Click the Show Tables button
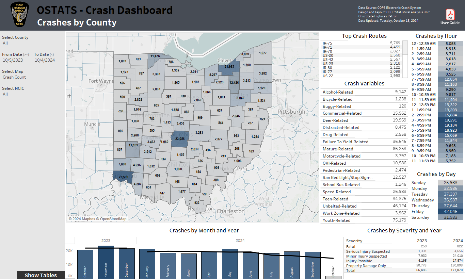The image size is (465, 279). point(41,275)
